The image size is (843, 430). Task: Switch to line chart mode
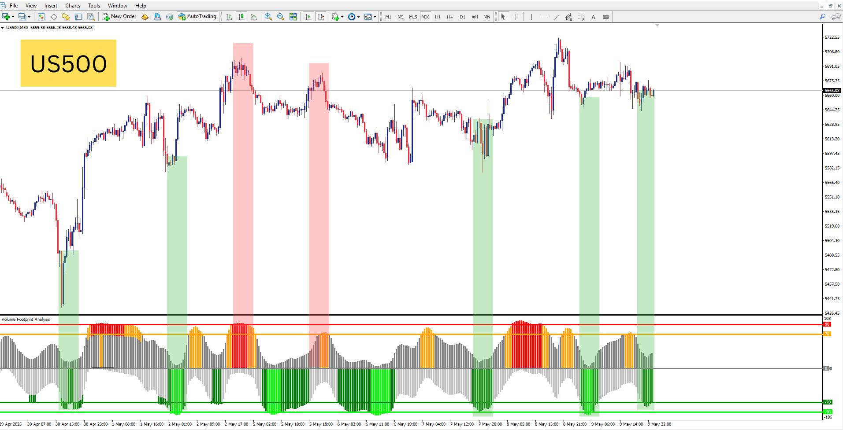[x=254, y=17]
